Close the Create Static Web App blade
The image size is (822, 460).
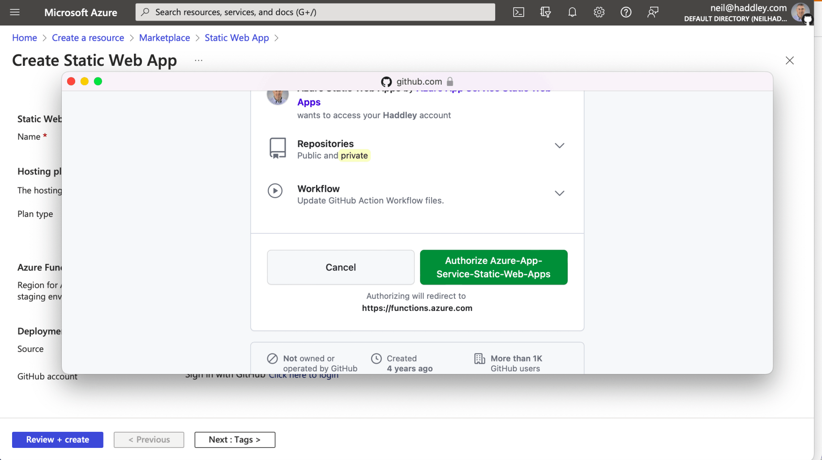(x=790, y=60)
